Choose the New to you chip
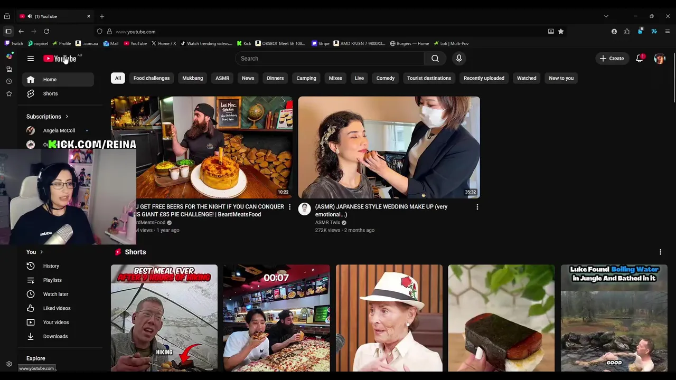Screen dimensions: 676x380 (561, 78)
